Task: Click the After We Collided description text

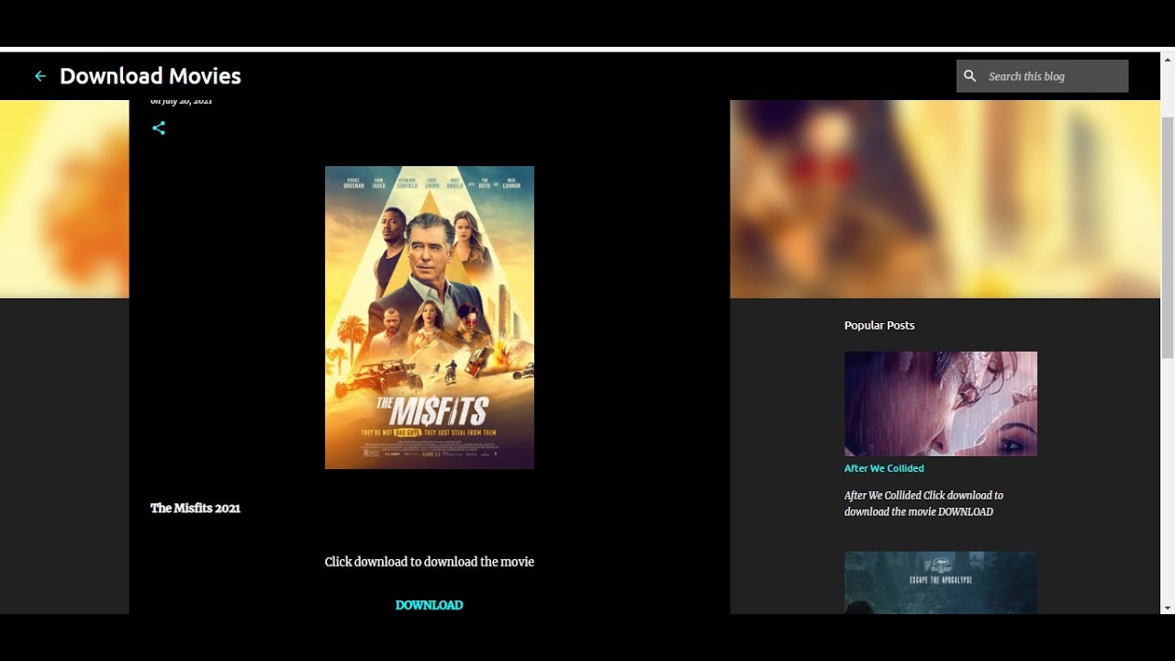Action: 923,503
